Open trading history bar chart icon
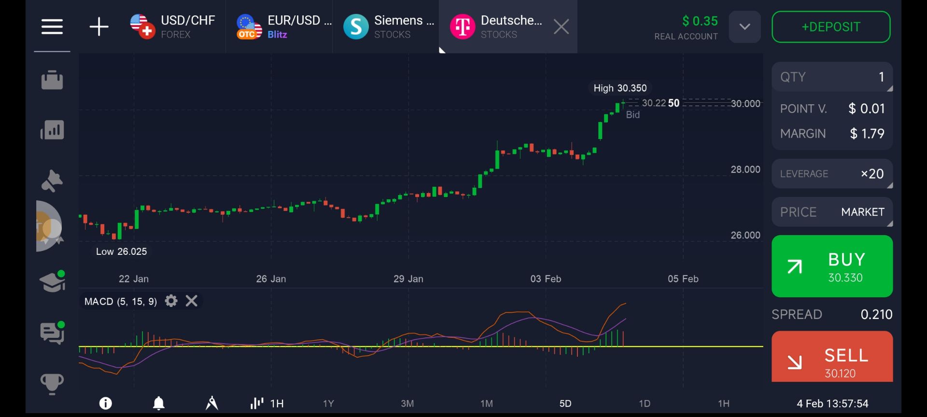Screen dimensions: 927x417 point(52,130)
